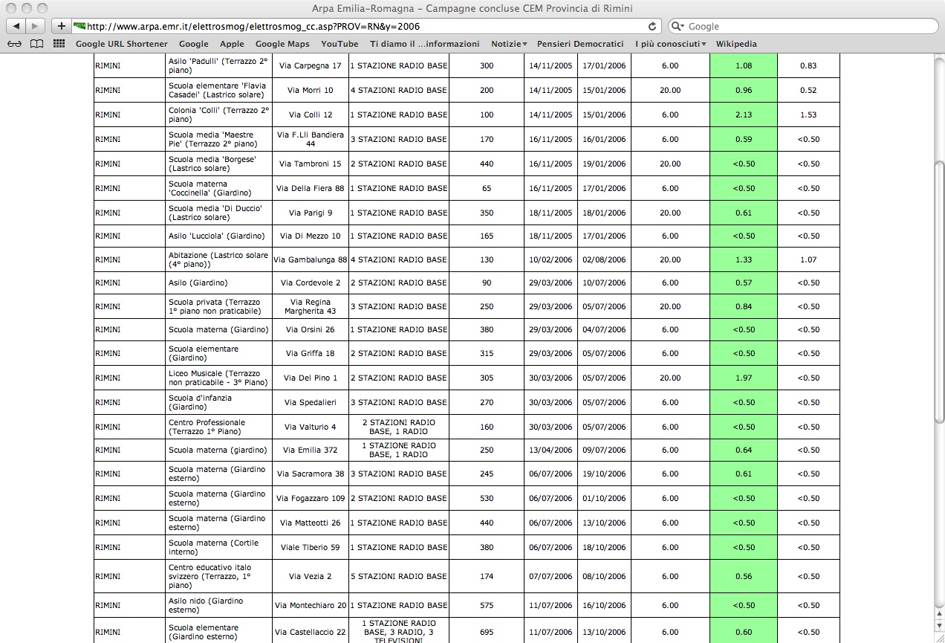The image size is (945, 643).
Task: Select Via F.Lli Bandiera 44 address
Action: click(x=310, y=139)
